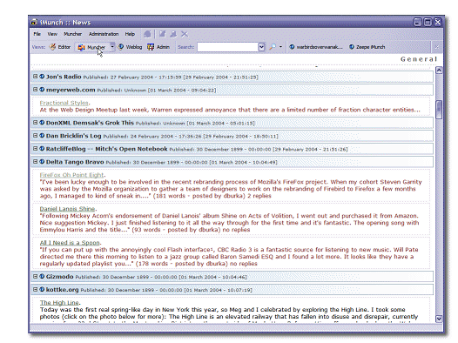The image size is (458, 343).
Task: Click the globe icon beside Dan Bricklin's Log
Action: click(x=42, y=136)
